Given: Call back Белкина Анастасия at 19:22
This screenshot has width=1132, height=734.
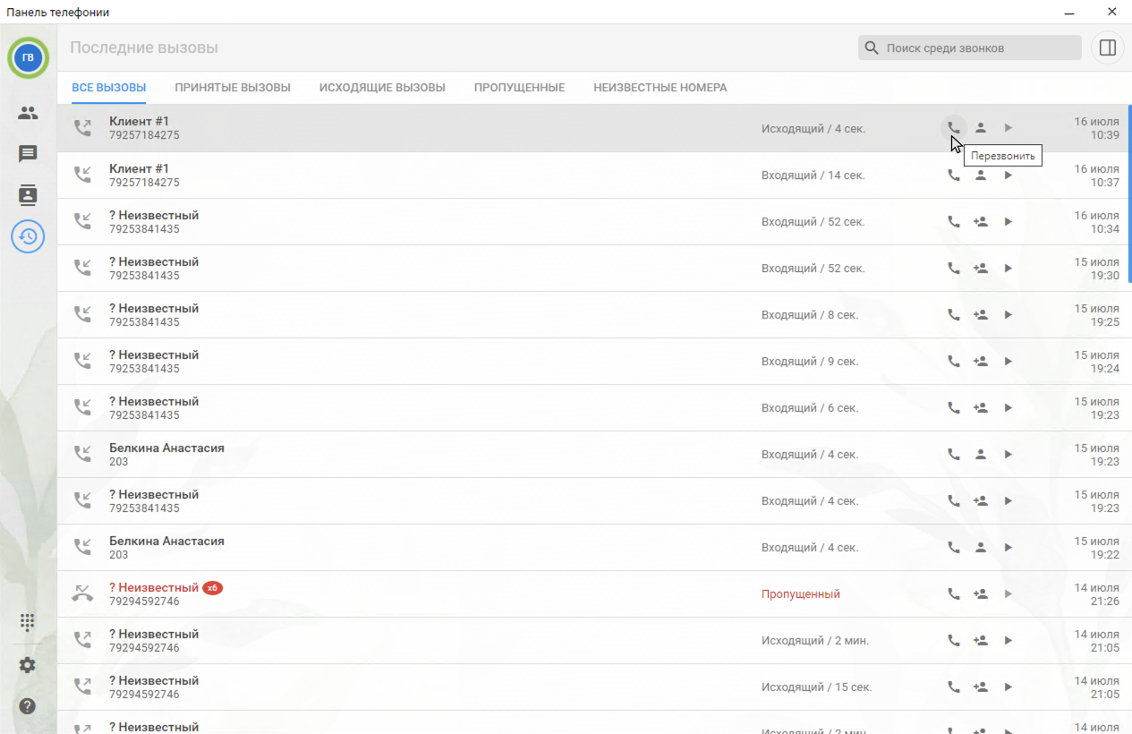Looking at the screenshot, I should pos(953,548).
